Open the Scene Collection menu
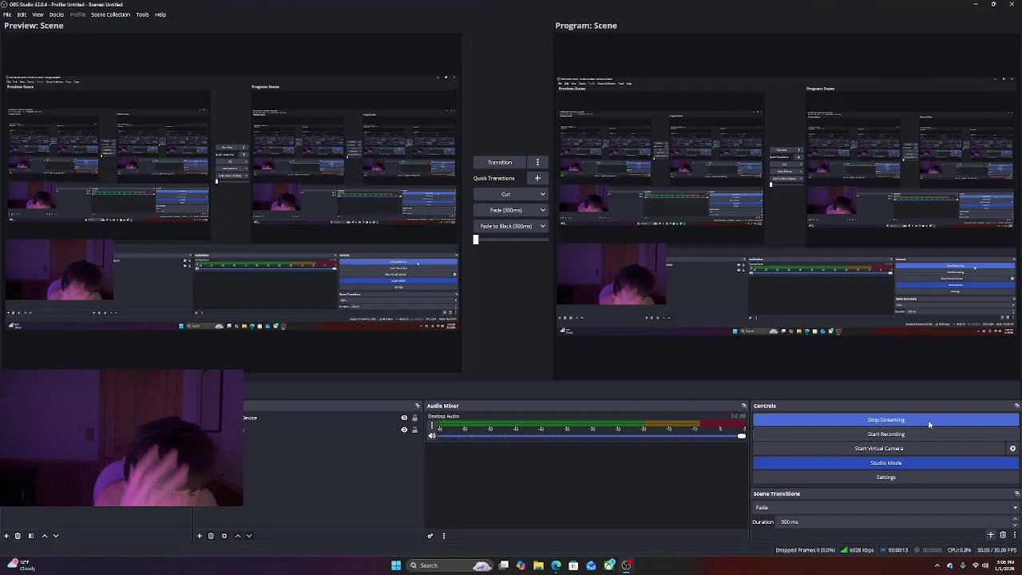Screen dimensions: 1022x575 (x=110, y=14)
